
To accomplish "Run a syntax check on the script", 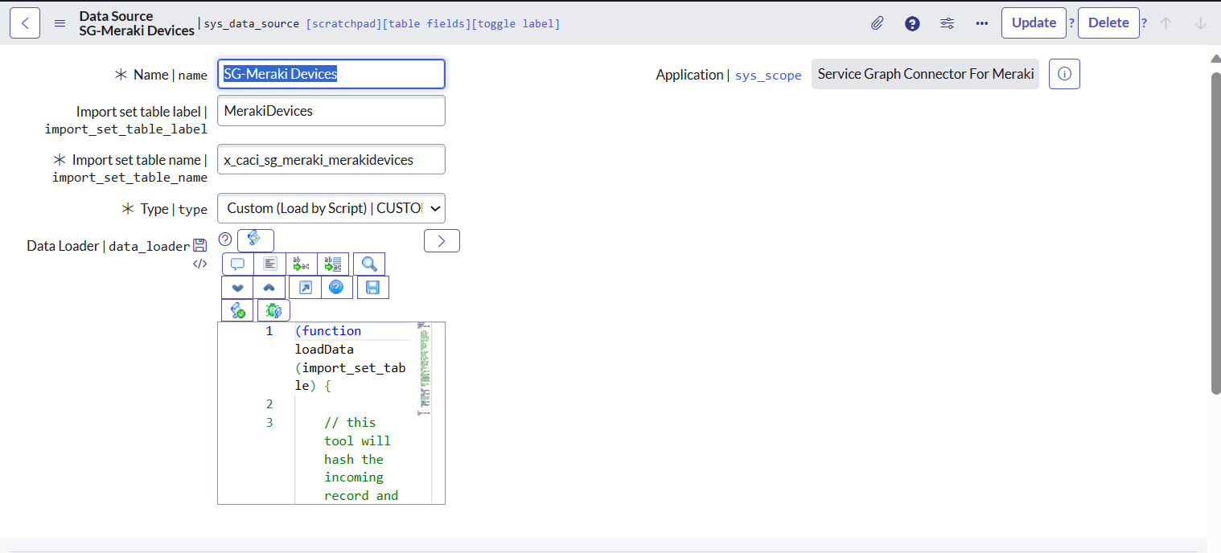I will pos(238,309).
